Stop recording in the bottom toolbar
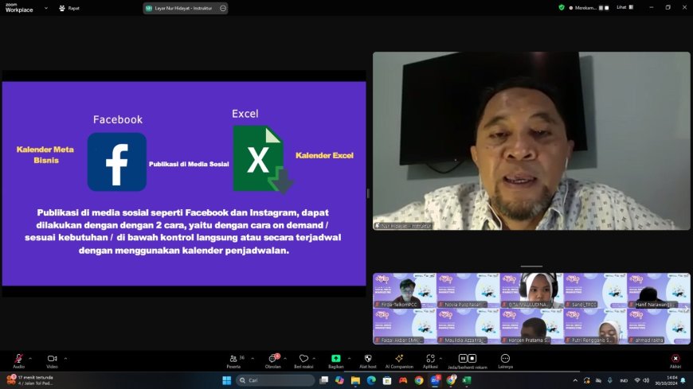 472,358
